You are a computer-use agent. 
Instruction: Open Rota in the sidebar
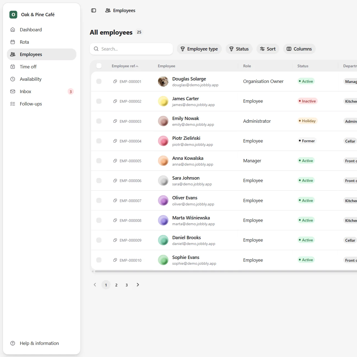pos(41,42)
